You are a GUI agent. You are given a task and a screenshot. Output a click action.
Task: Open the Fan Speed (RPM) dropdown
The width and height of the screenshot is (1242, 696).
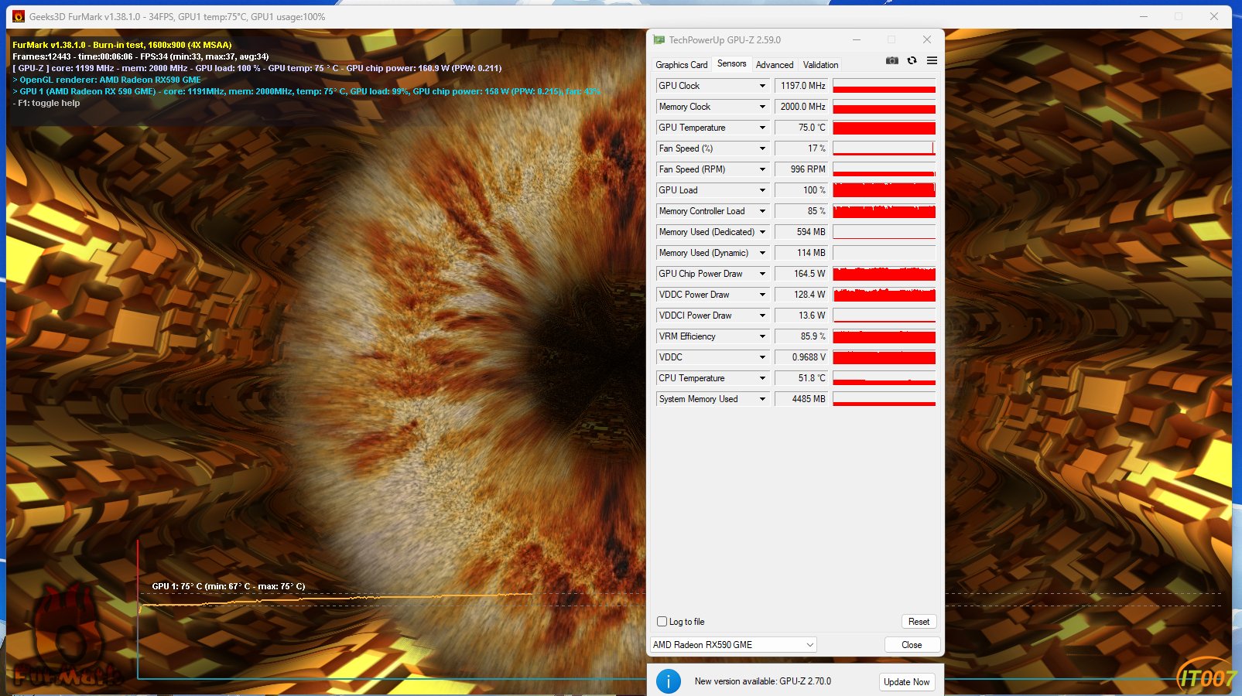762,169
